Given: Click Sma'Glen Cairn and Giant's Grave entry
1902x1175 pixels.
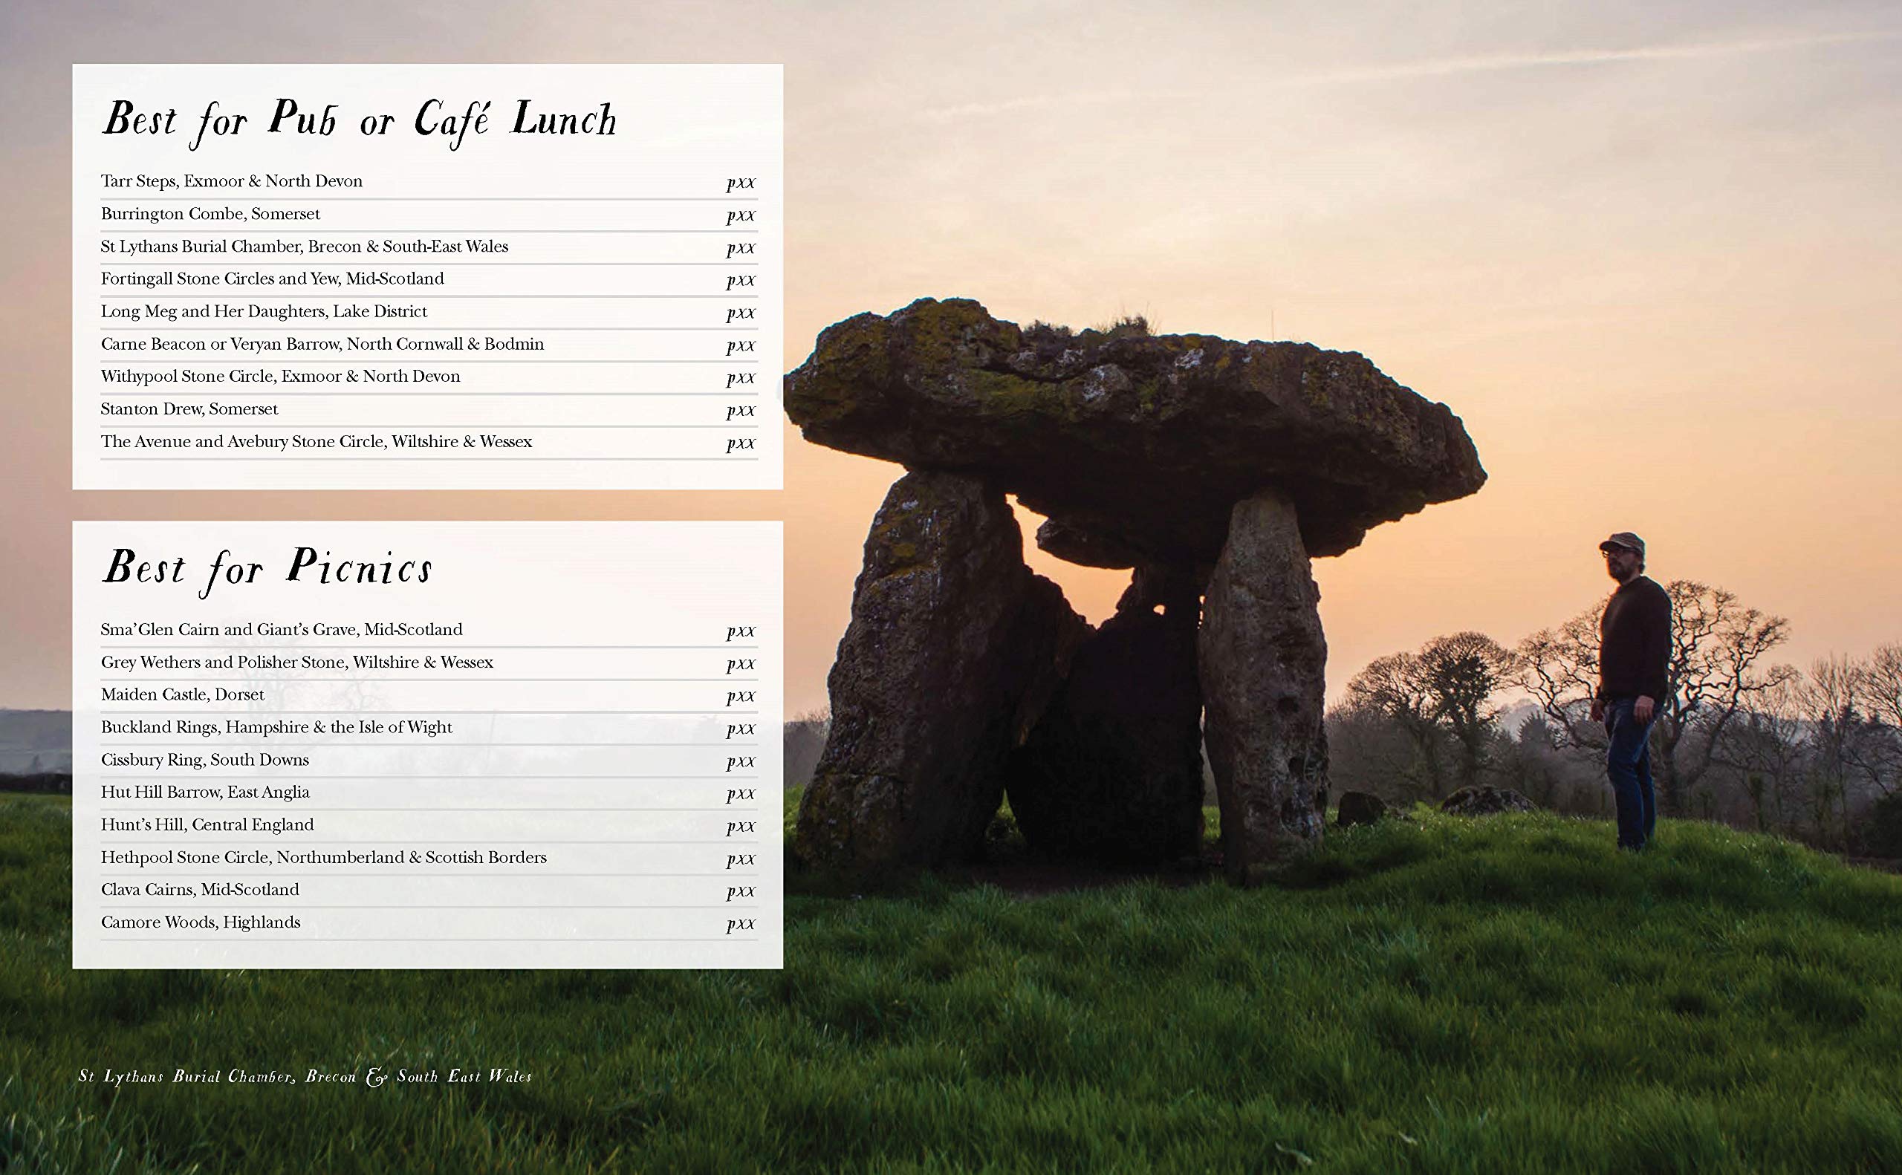Looking at the screenshot, I should (282, 630).
